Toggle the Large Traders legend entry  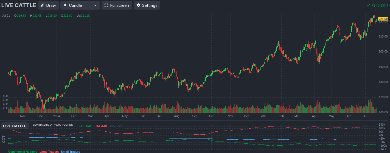point(49,152)
